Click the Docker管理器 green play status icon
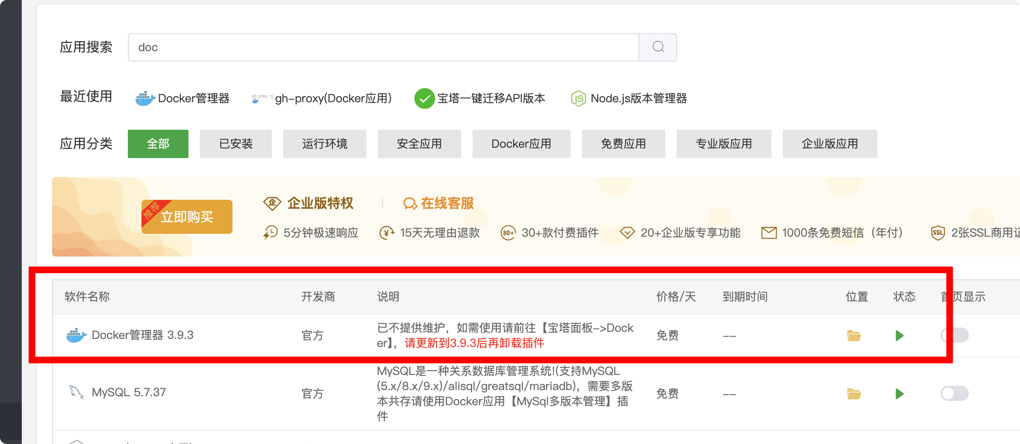The width and height of the screenshot is (1020, 444). point(899,336)
